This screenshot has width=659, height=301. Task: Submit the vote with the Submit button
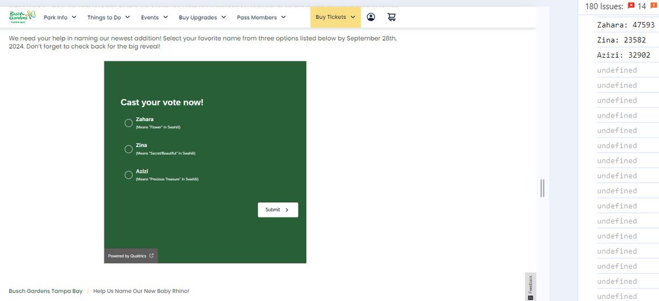click(278, 210)
